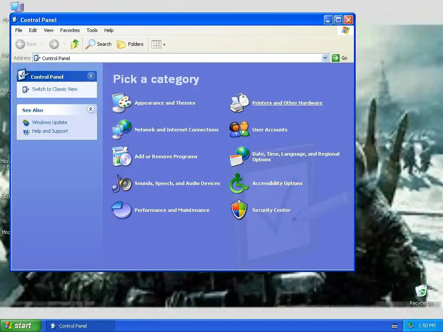Open the Sounds, Speech, and Audio Devices icon

(122, 183)
